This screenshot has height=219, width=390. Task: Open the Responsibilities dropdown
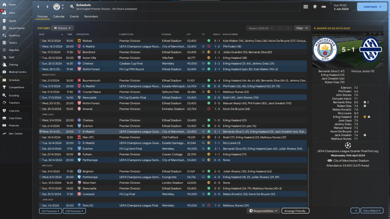tap(263, 211)
